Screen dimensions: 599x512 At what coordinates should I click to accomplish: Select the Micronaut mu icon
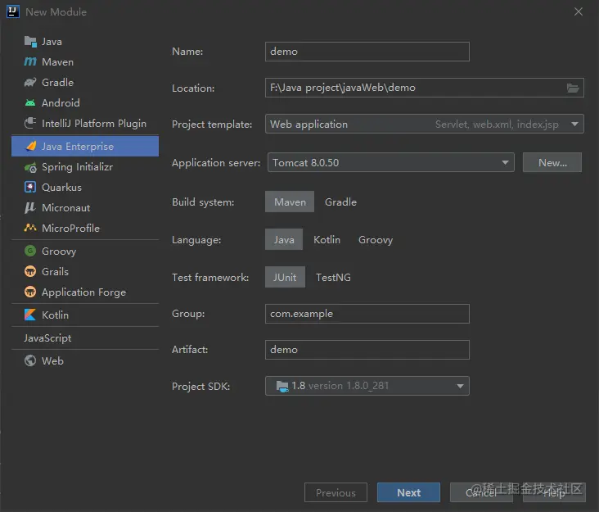click(30, 207)
